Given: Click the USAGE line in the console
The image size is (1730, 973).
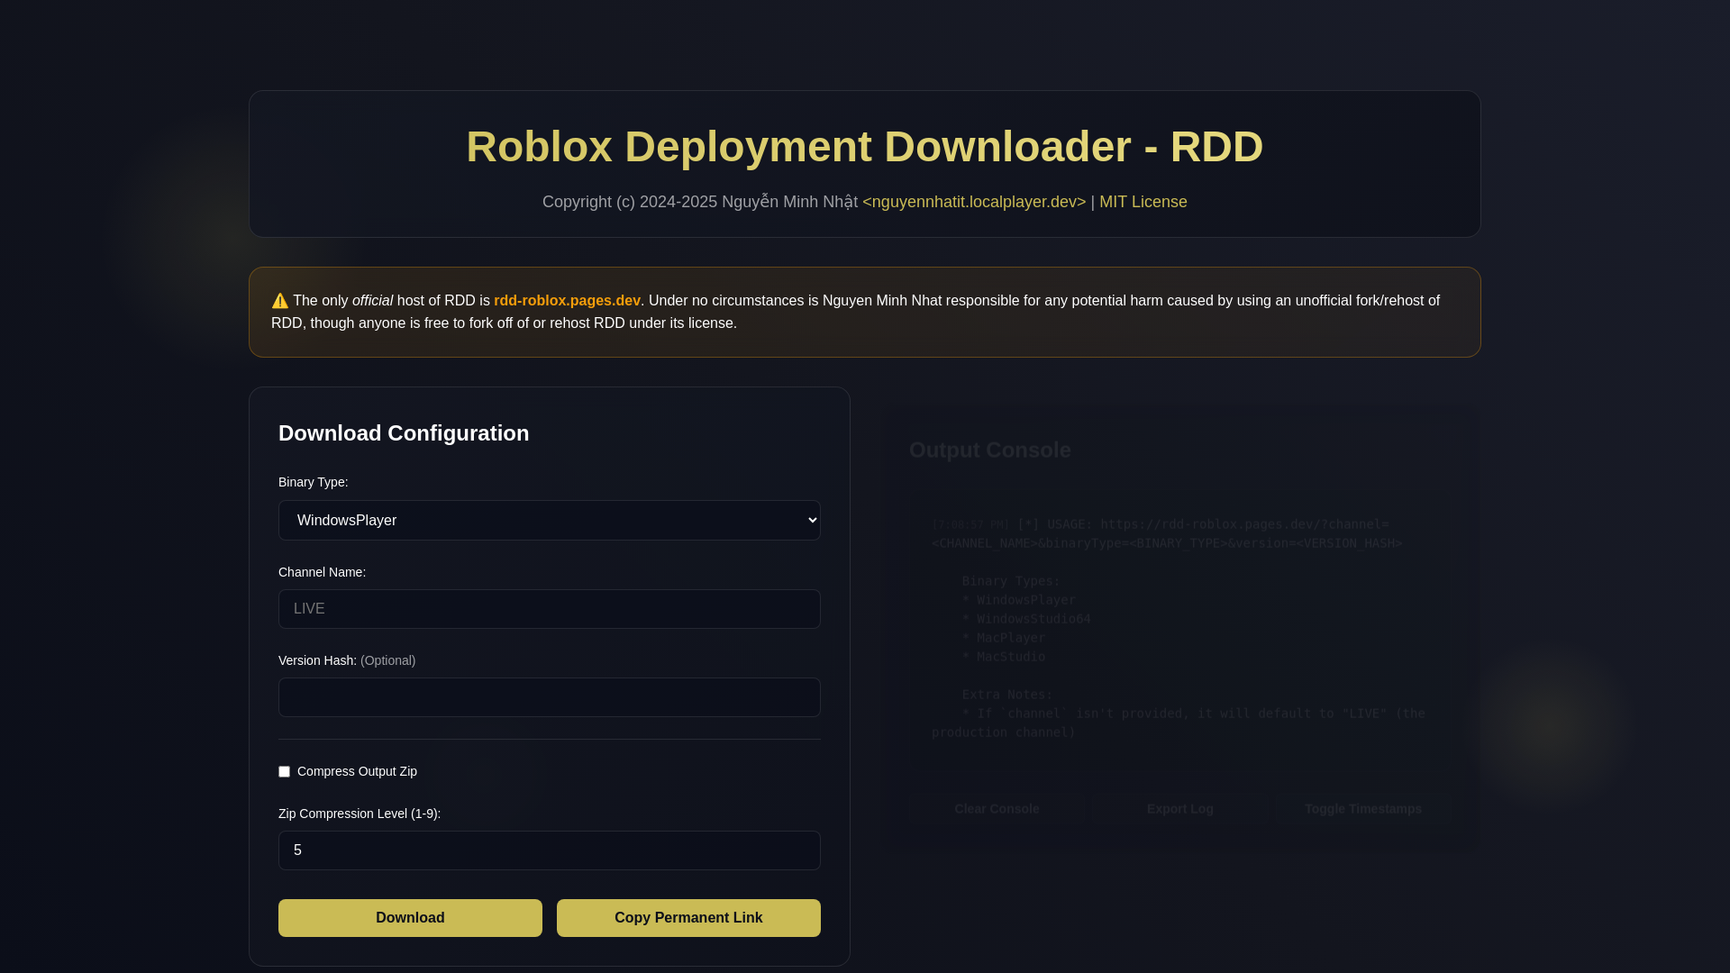Looking at the screenshot, I should point(1167,533).
